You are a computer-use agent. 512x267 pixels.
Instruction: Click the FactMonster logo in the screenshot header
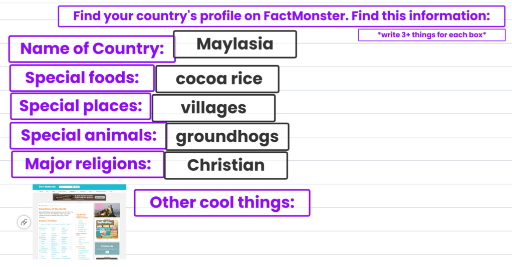tap(46, 187)
